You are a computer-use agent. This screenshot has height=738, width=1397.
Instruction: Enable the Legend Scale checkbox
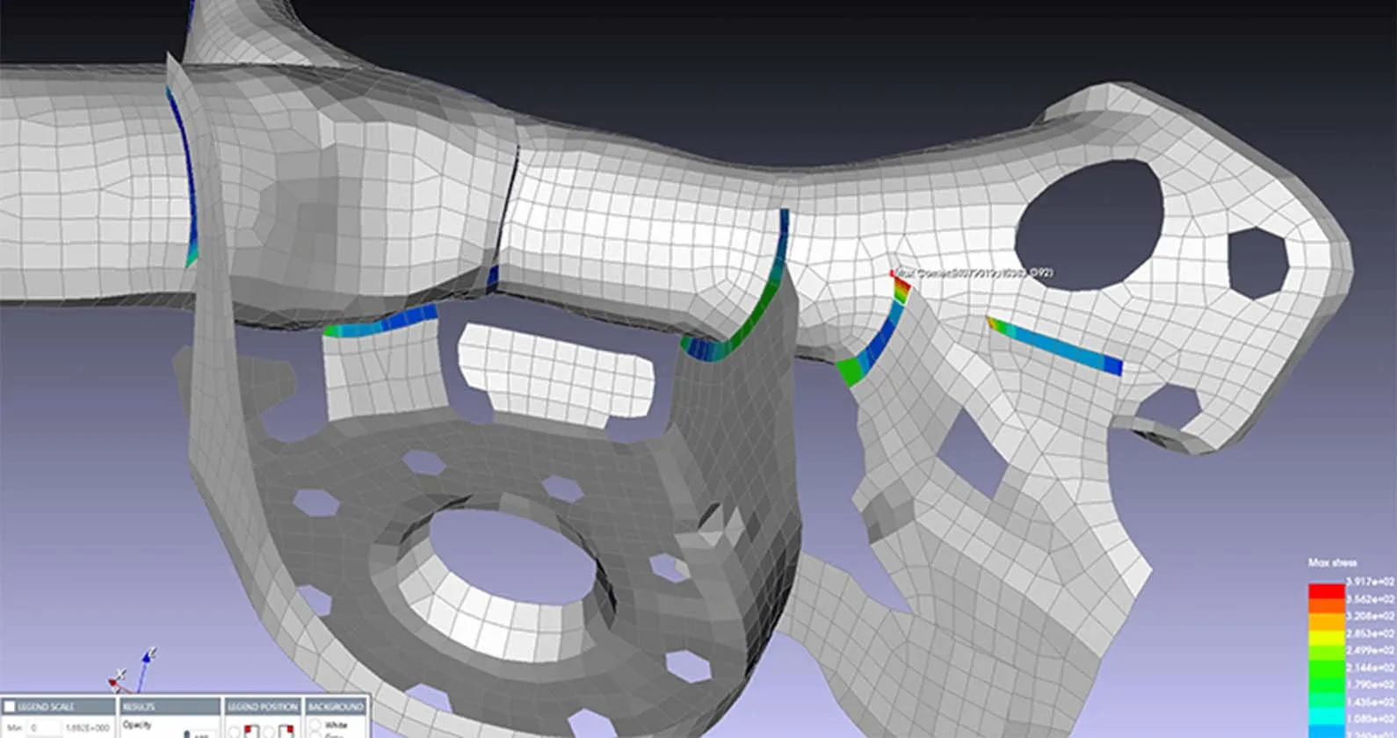pyautogui.click(x=10, y=706)
